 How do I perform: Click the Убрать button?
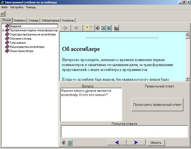click(156, 142)
